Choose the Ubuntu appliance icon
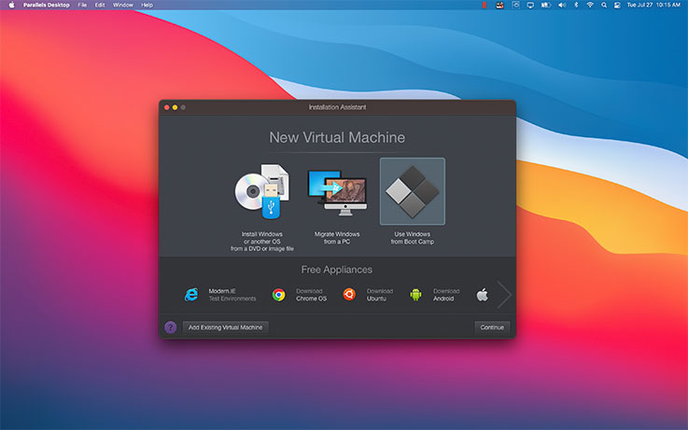Screen dimensions: 688x430 (349, 294)
